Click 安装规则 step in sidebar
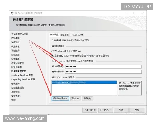 coord(15,55)
